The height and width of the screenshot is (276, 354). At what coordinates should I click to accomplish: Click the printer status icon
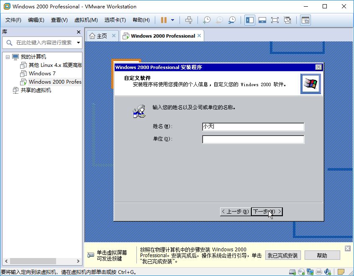(319, 272)
